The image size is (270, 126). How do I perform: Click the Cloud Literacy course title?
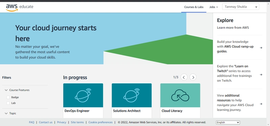172,111
